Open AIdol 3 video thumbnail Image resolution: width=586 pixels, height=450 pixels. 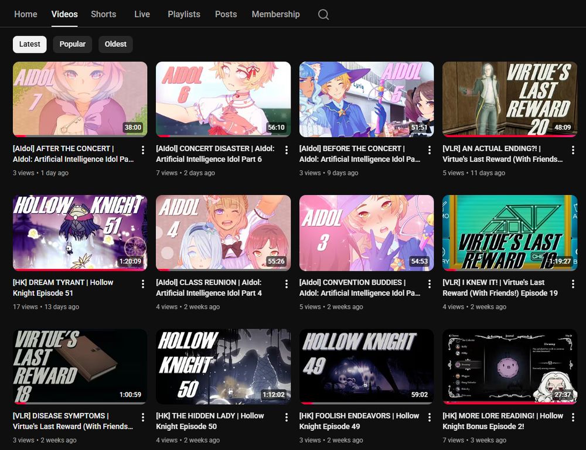[367, 233]
